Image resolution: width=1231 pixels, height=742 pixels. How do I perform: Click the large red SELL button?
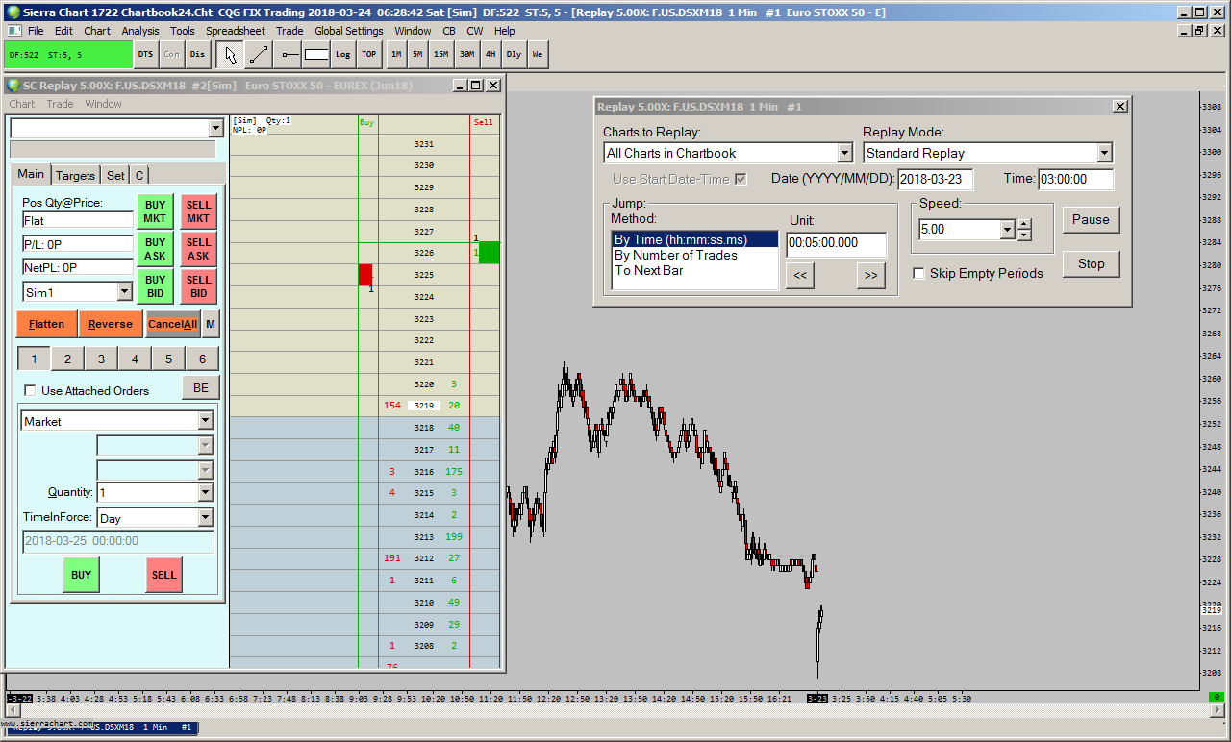(x=164, y=575)
